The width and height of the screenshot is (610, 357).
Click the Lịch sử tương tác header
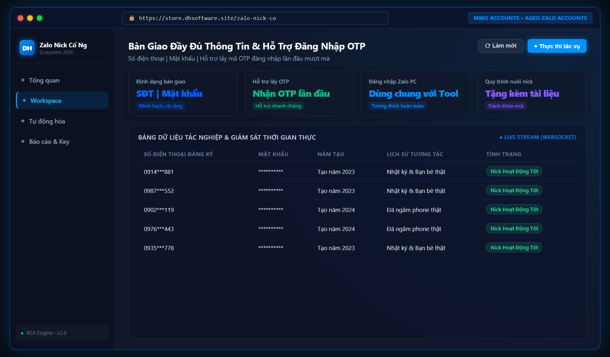[415, 154]
